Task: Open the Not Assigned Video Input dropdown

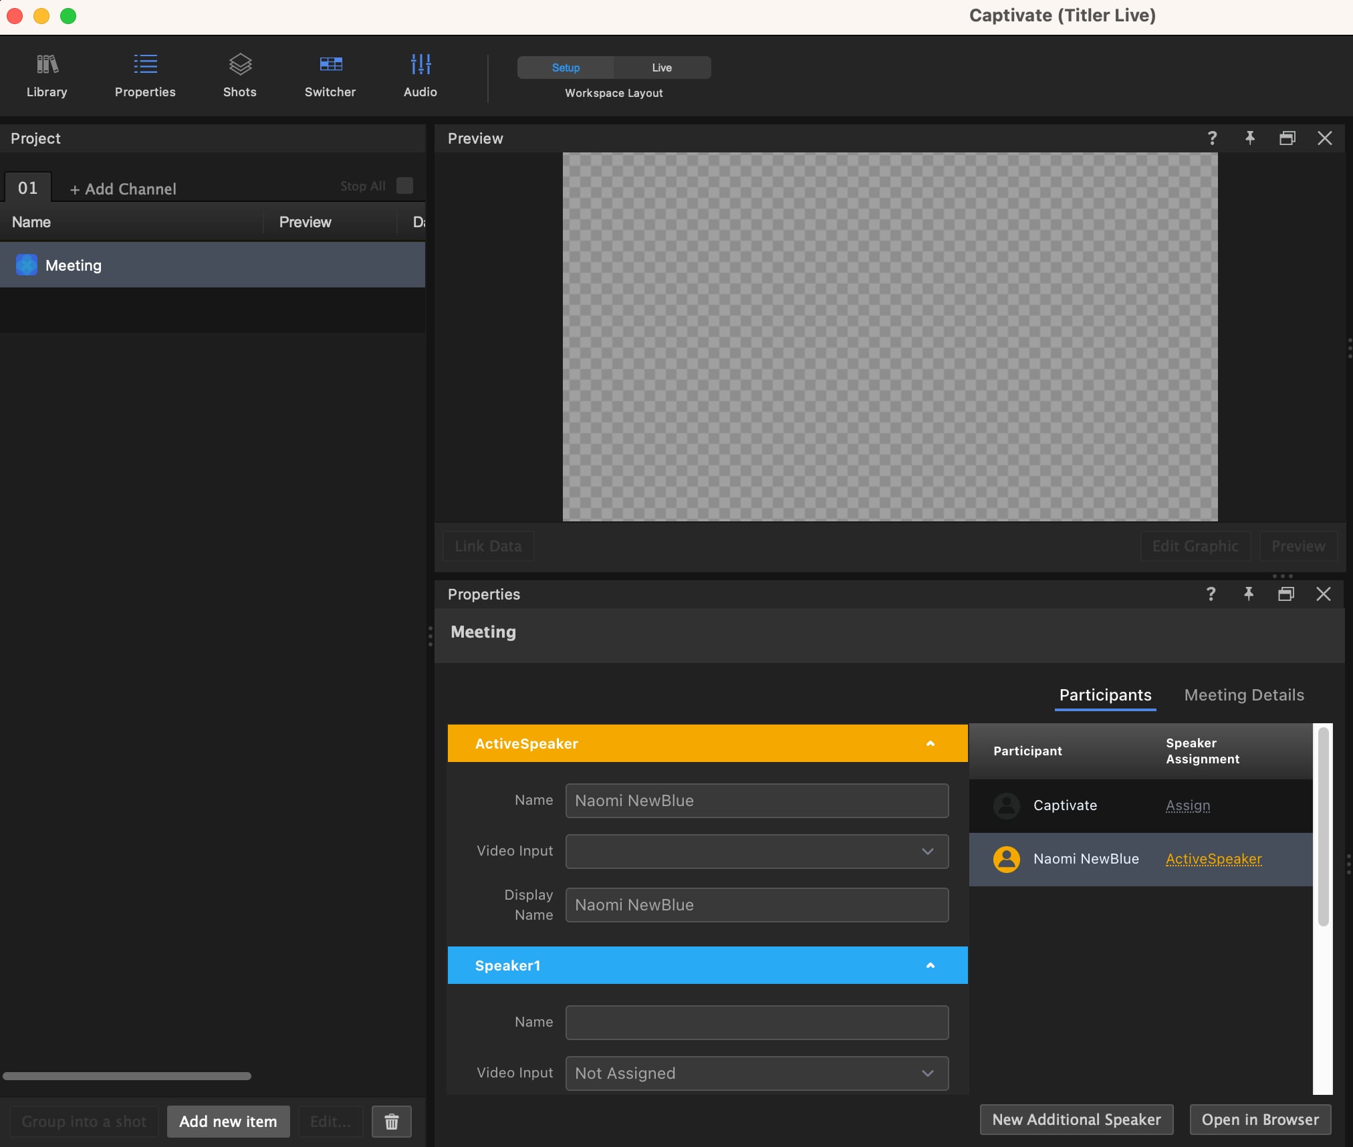Action: coord(757,1073)
